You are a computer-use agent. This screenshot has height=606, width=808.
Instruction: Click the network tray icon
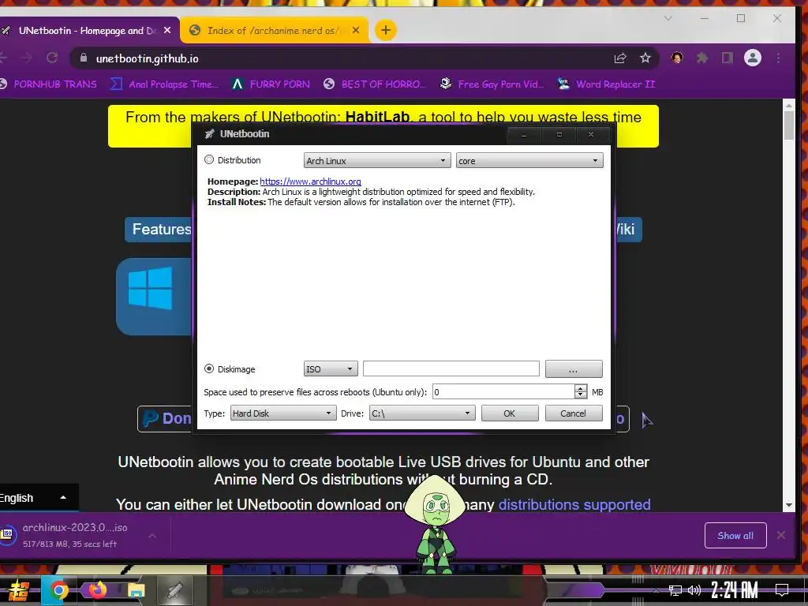(675, 590)
